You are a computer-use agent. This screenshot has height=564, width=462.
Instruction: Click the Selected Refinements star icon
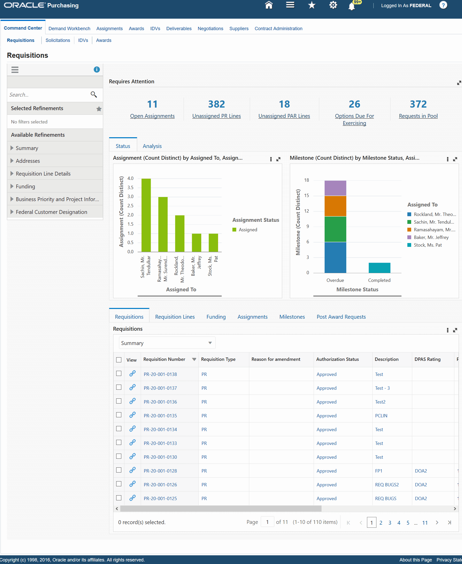click(99, 109)
